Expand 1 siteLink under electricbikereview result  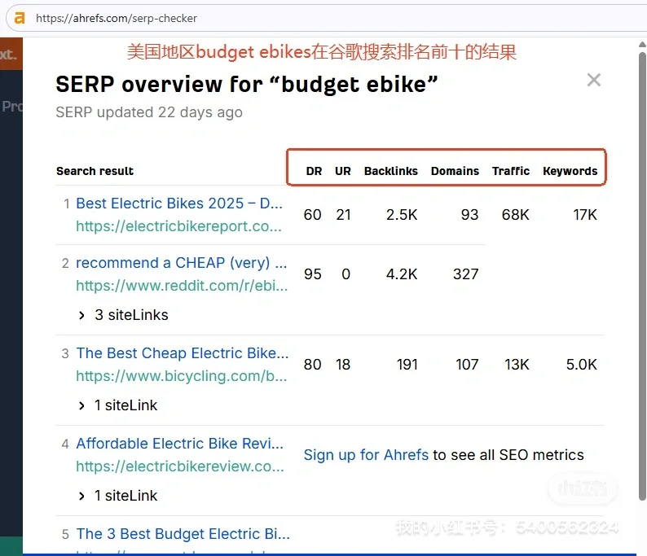pyautogui.click(x=81, y=496)
